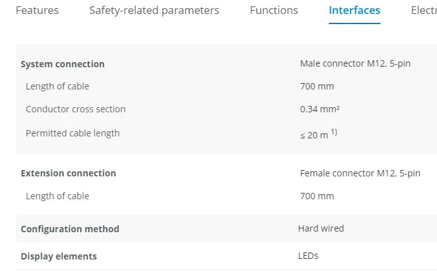Viewport: 437px width, 276px height.
Task: Select the LEDs value
Action: [x=308, y=256]
